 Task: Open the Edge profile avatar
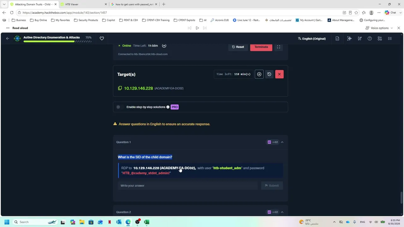click(371, 13)
